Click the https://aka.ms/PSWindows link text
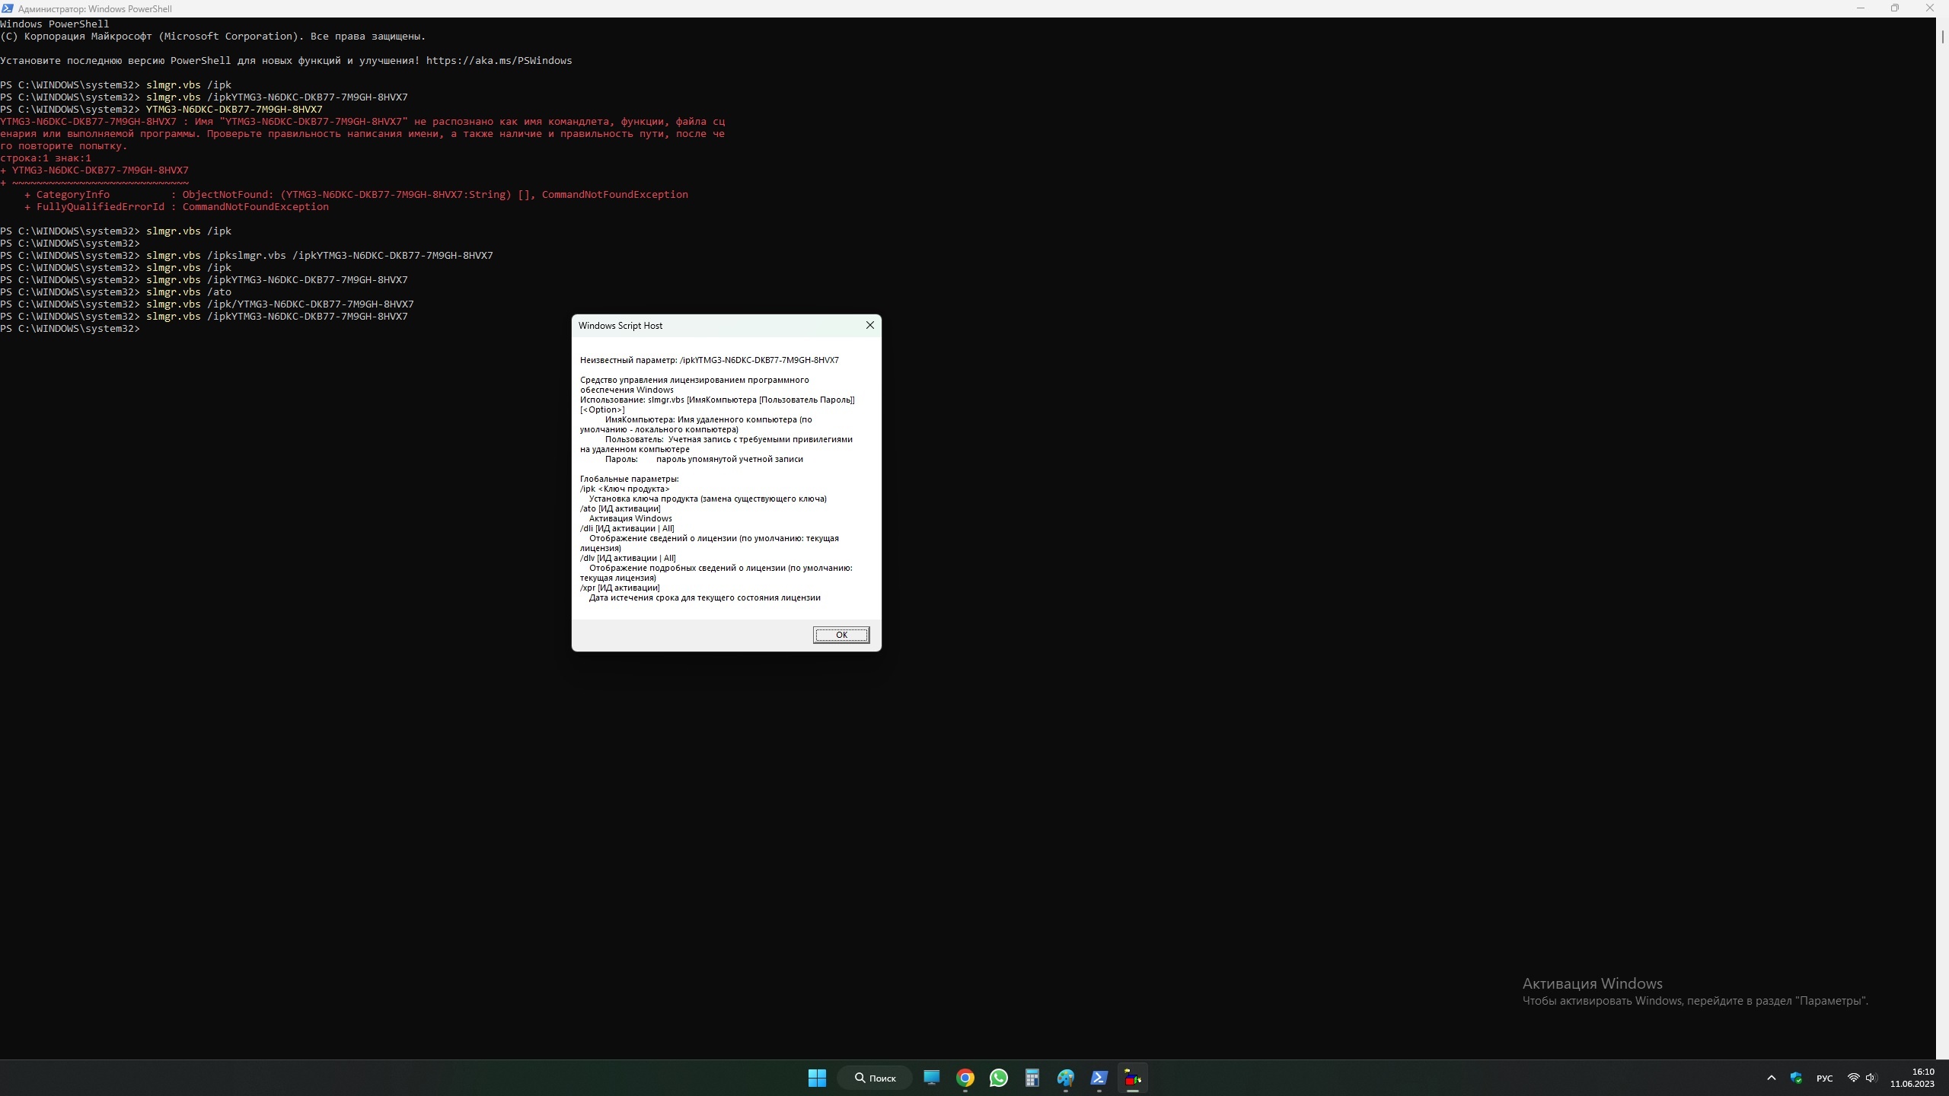1949x1096 pixels. [x=499, y=61]
